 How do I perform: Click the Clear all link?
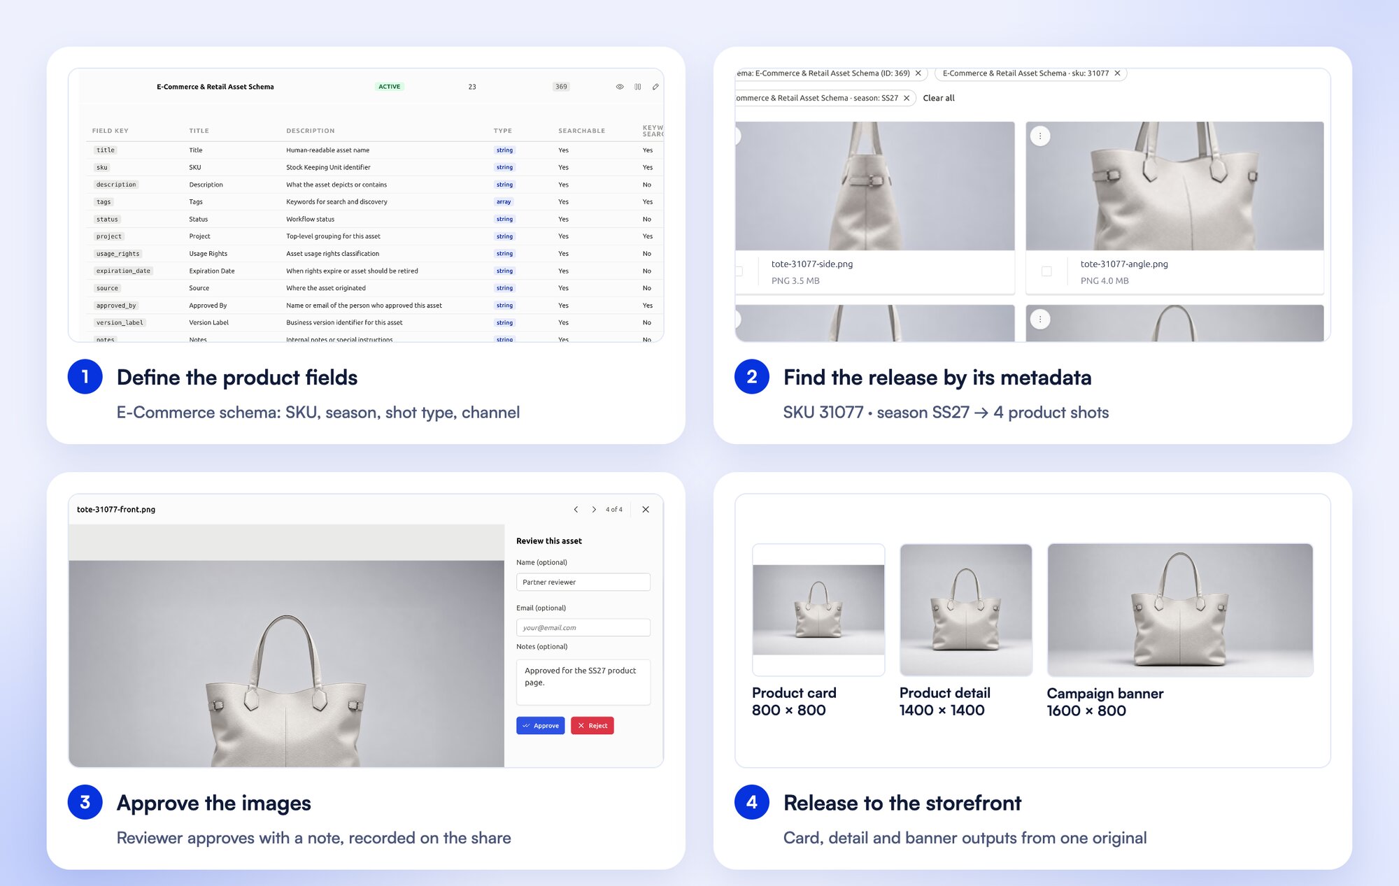939,98
